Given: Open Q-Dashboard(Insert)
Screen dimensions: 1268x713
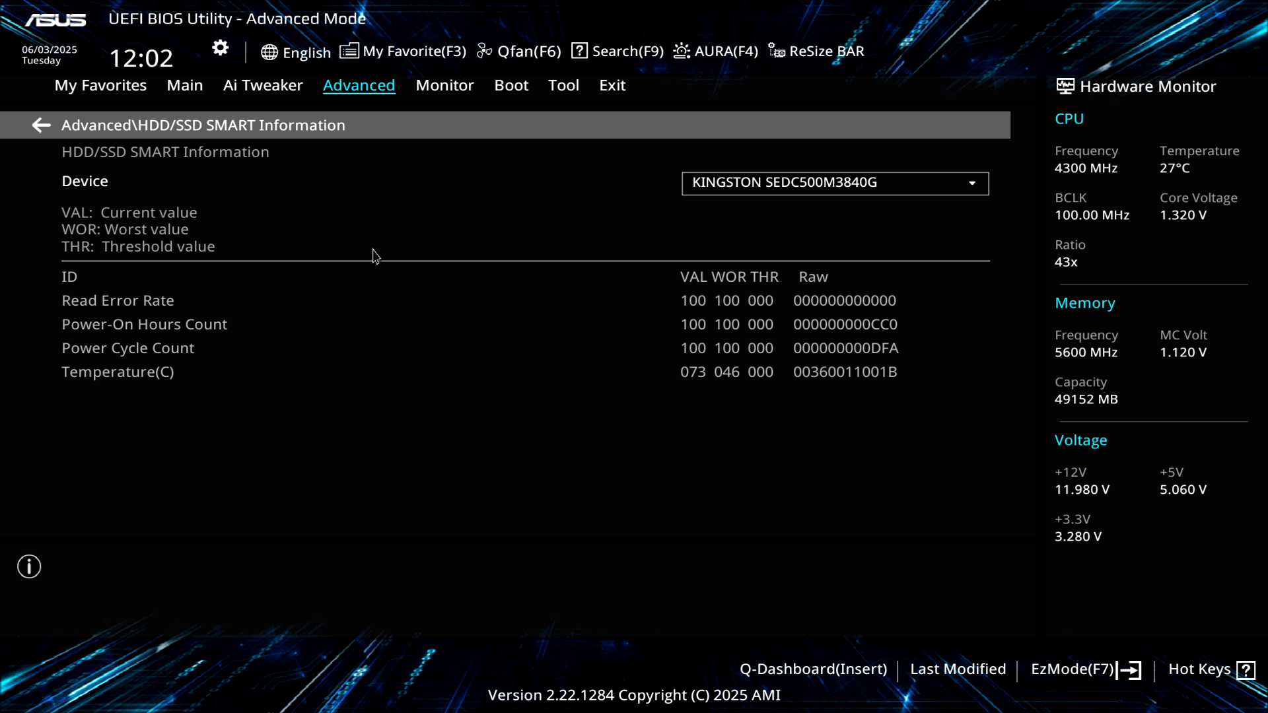Looking at the screenshot, I should 813,669.
